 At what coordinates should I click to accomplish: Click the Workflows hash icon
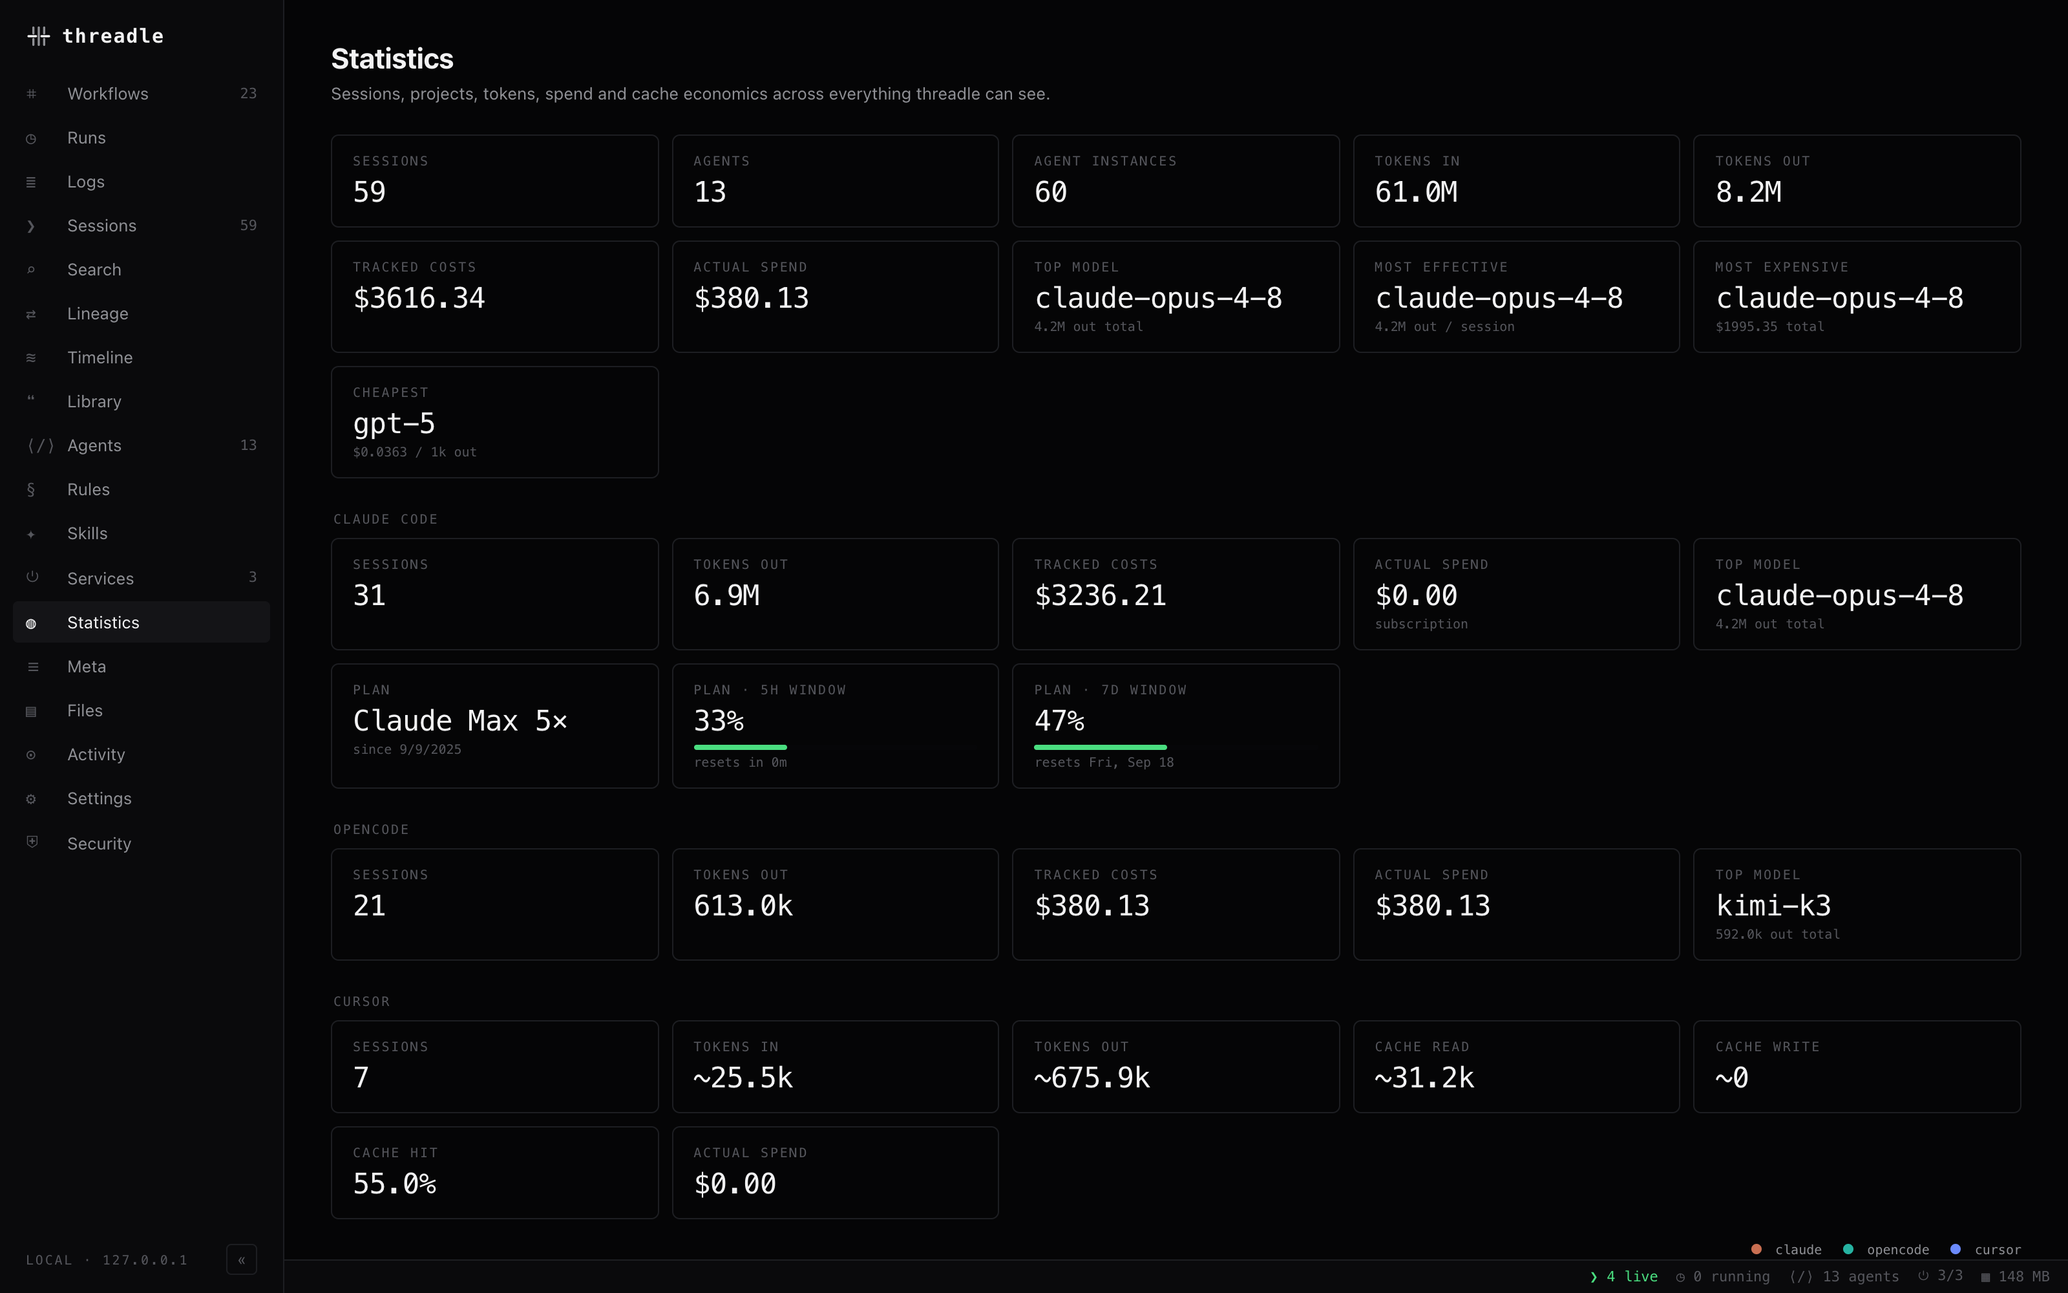coord(32,94)
